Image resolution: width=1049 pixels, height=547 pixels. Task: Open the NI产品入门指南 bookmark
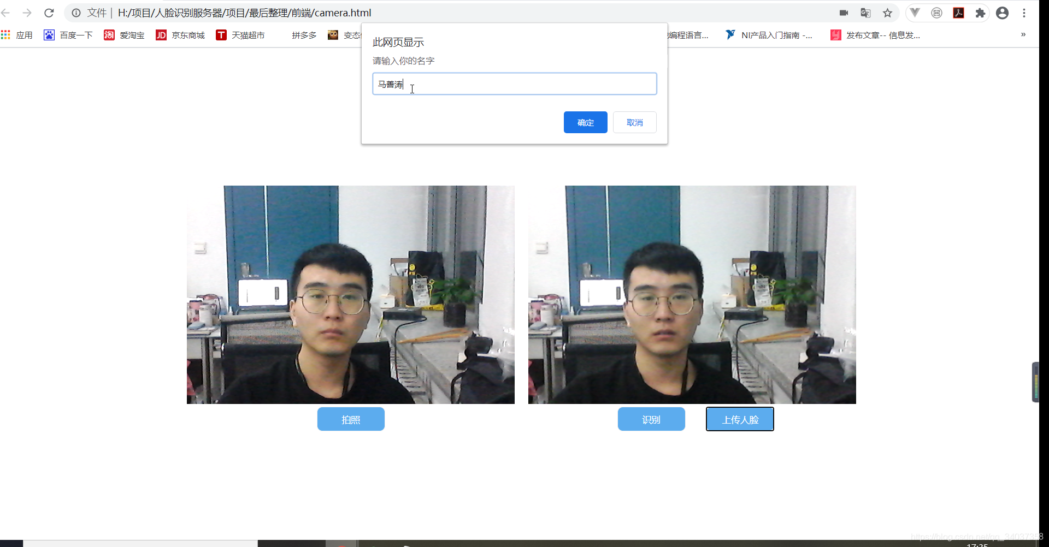[769, 35]
